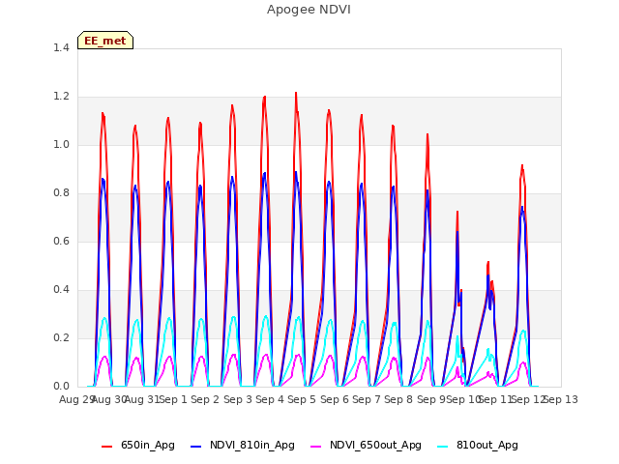Click the 1.2 y-axis label
The width and height of the screenshot is (619, 464).
coord(61,97)
